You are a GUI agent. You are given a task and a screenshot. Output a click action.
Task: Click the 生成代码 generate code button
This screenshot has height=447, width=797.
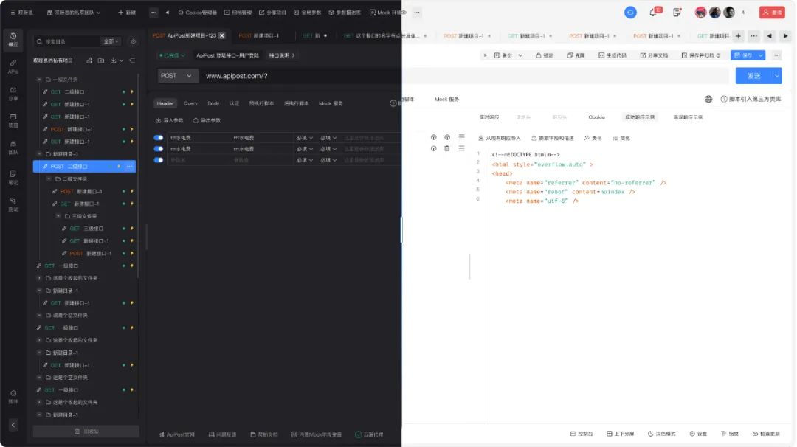pyautogui.click(x=613, y=55)
